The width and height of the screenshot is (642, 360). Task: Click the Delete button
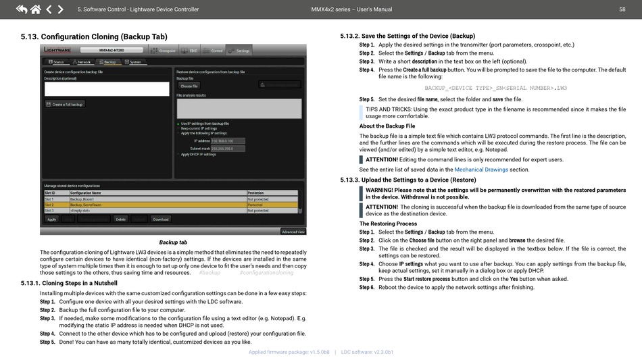[121, 220]
